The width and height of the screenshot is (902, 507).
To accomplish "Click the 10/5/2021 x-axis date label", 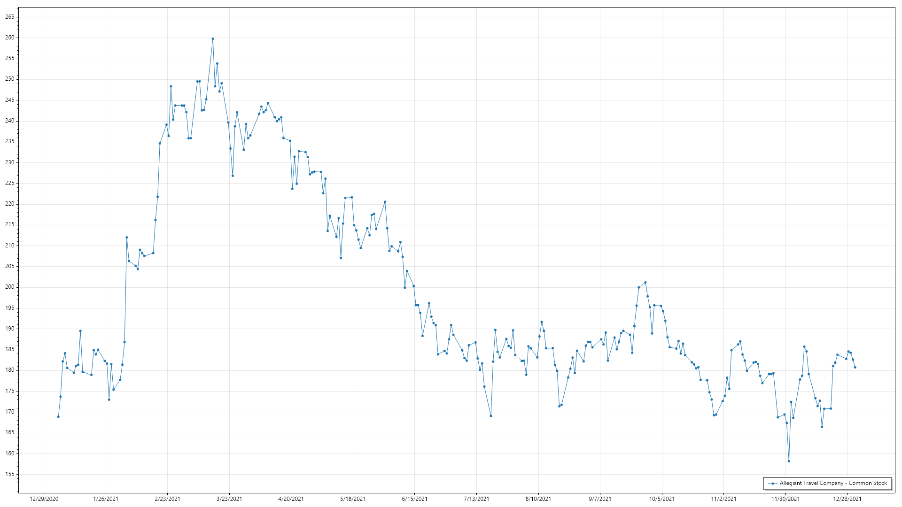I will (662, 499).
